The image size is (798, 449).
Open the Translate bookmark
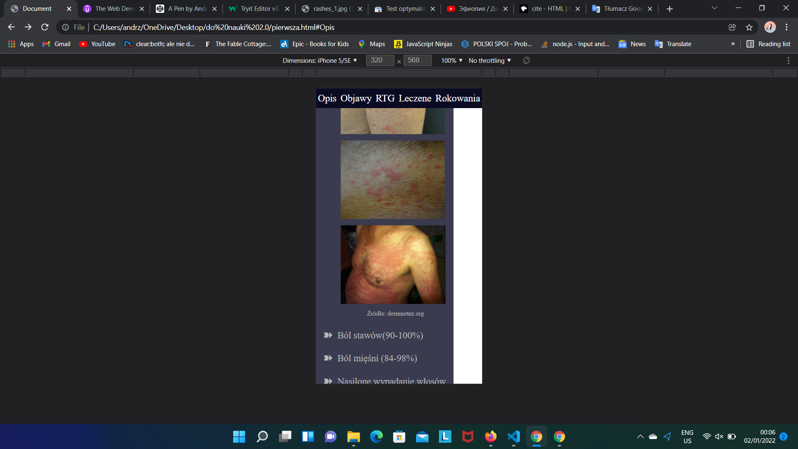pyautogui.click(x=673, y=44)
